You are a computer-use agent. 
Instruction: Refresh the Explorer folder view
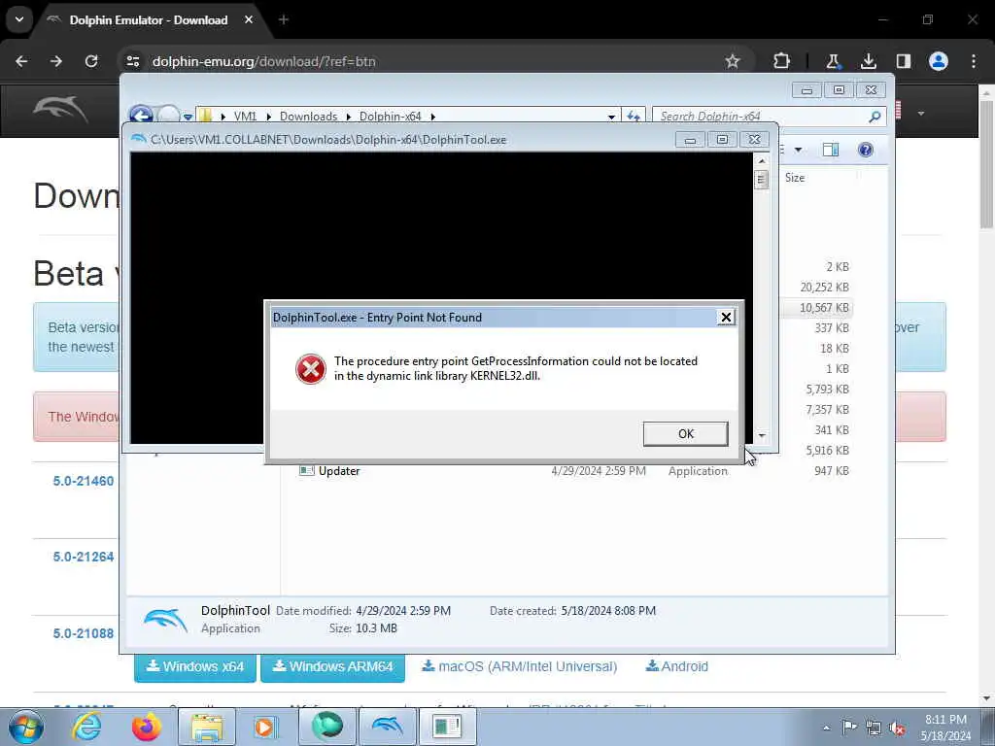click(634, 117)
